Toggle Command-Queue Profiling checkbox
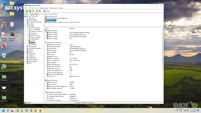This screenshot has width=201, height=113. coord(47,96)
